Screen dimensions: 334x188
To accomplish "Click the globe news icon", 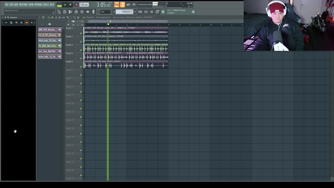I will [x=193, y=12].
